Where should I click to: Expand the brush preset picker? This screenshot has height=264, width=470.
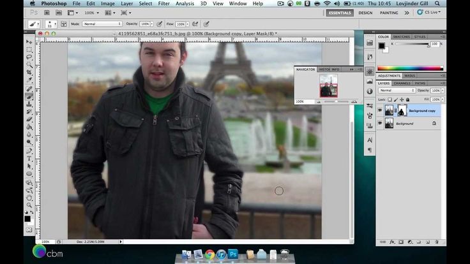coord(53,24)
